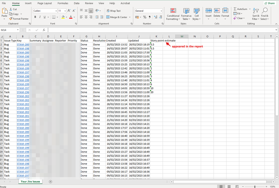Image resolution: width=279 pixels, height=188 pixels.
Task: Increase decimal places icon
Action: click(x=156, y=17)
